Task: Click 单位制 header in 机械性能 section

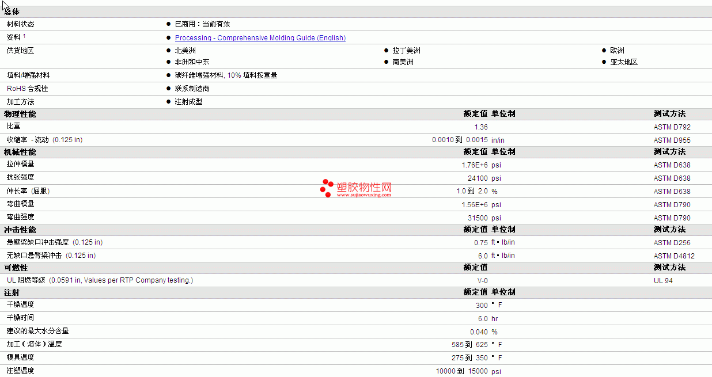Action: (503, 152)
